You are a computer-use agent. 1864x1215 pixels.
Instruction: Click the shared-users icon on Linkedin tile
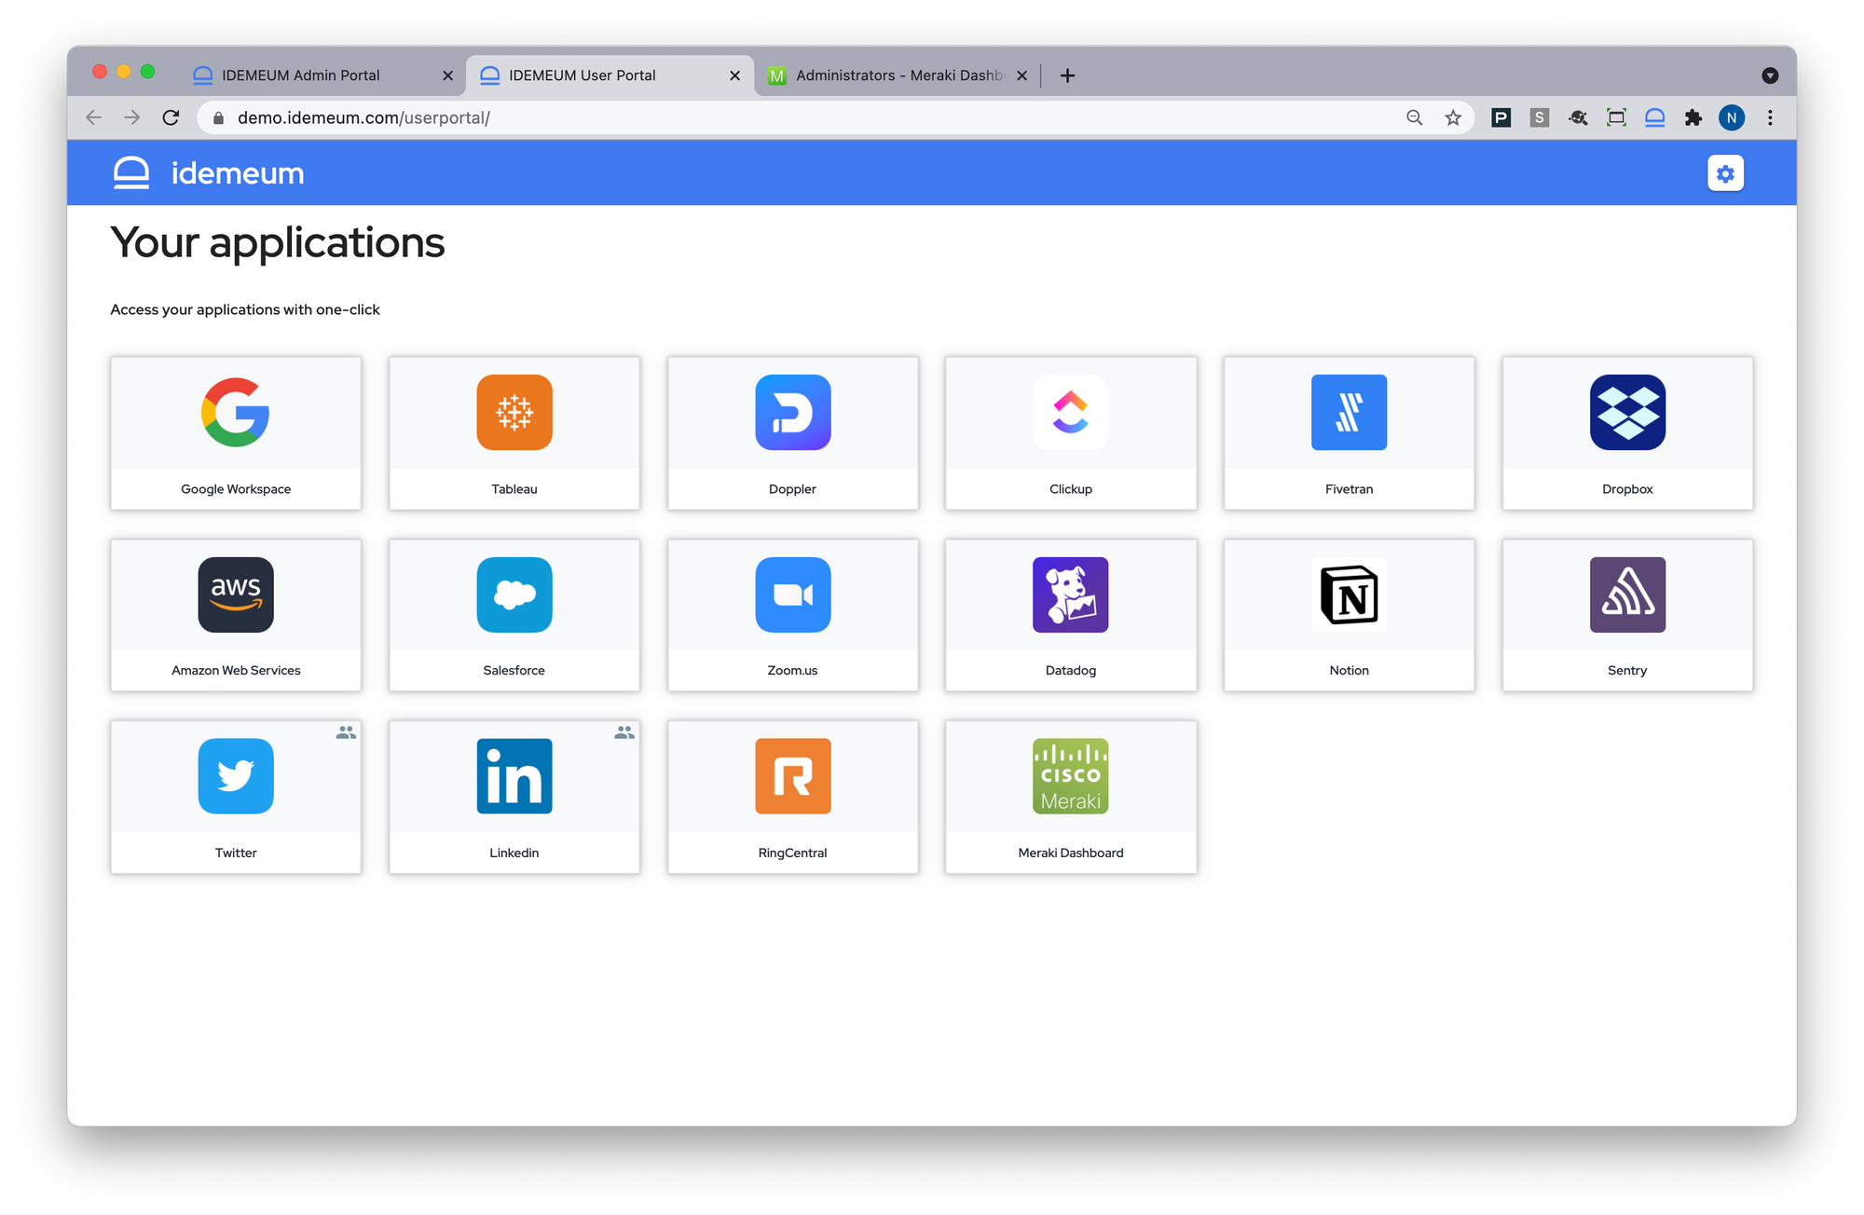tap(624, 732)
